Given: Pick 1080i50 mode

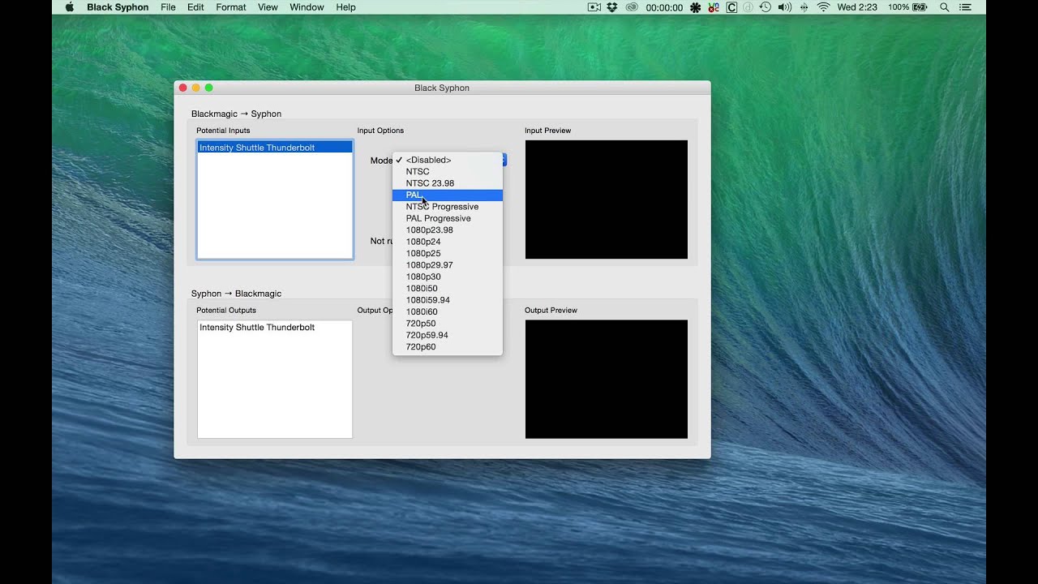Looking at the screenshot, I should 448,289.
